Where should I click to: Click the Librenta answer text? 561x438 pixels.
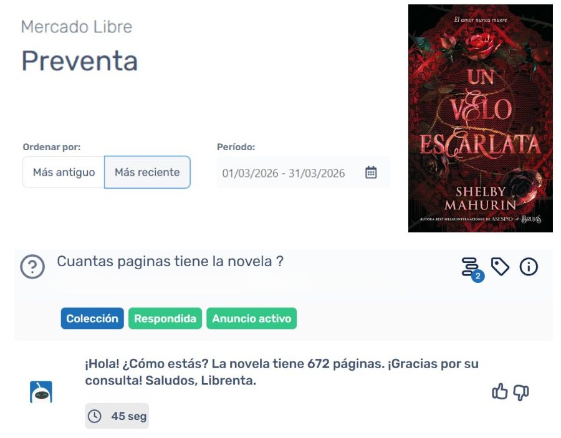282,372
